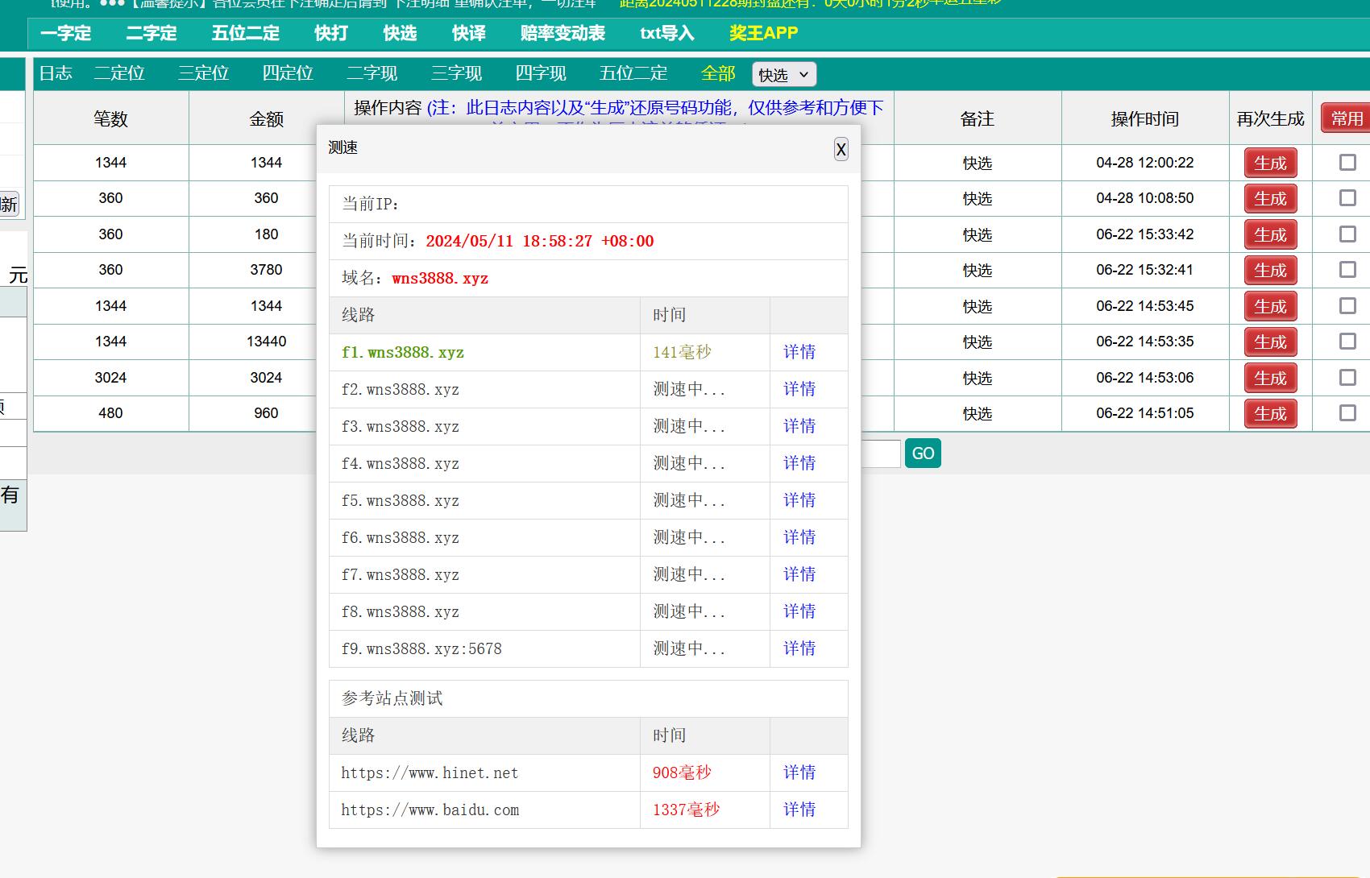Switch to the 日志 tab

click(56, 72)
